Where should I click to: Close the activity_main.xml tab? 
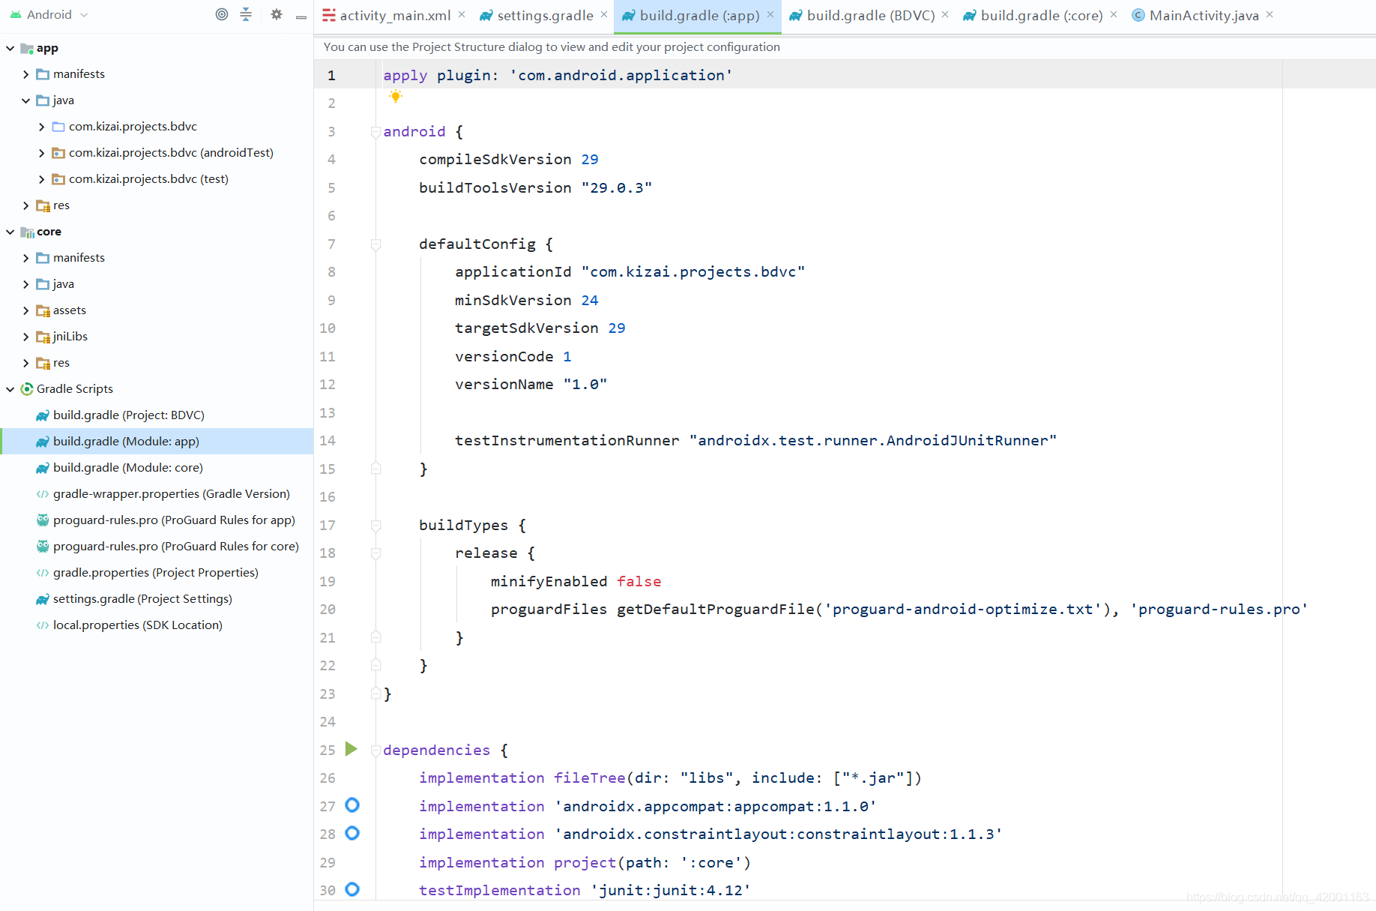[x=462, y=14]
